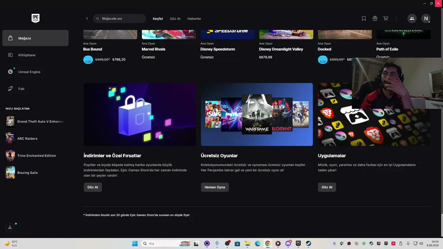
Task: Click the Bus Bound ₺799,20 discounted price
Action: [x=119, y=59]
